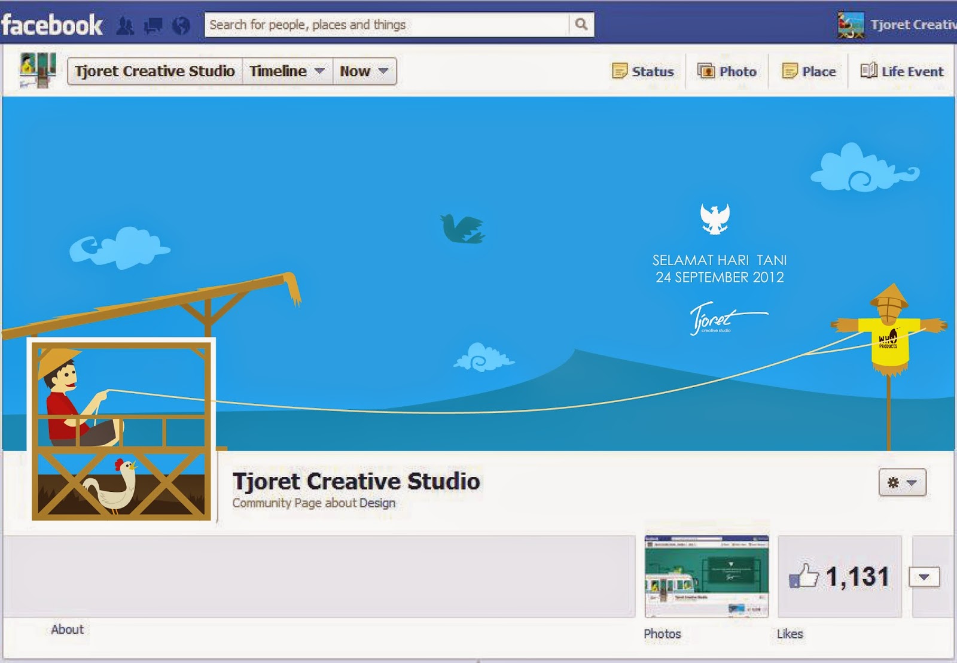Open the Likes label link
The height and width of the screenshot is (663, 957).
pyautogui.click(x=790, y=634)
